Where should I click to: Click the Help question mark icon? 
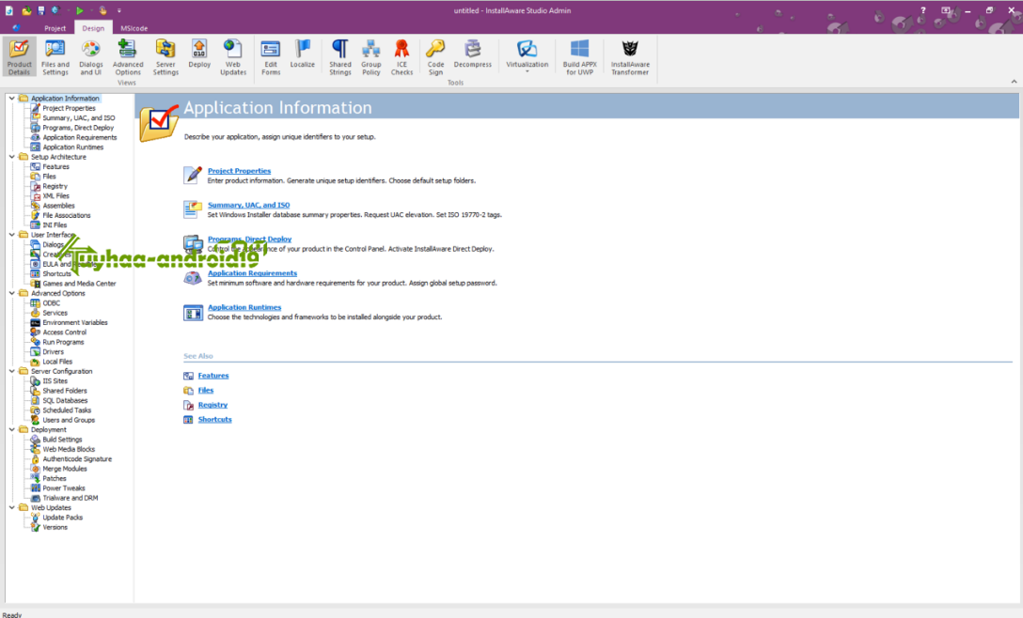(922, 10)
